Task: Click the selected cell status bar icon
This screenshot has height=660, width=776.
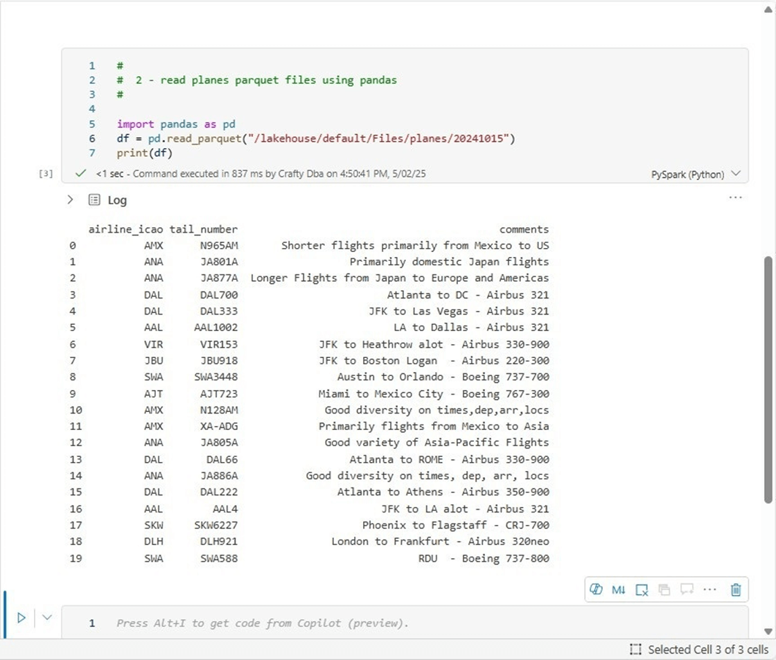Action: coord(635,650)
